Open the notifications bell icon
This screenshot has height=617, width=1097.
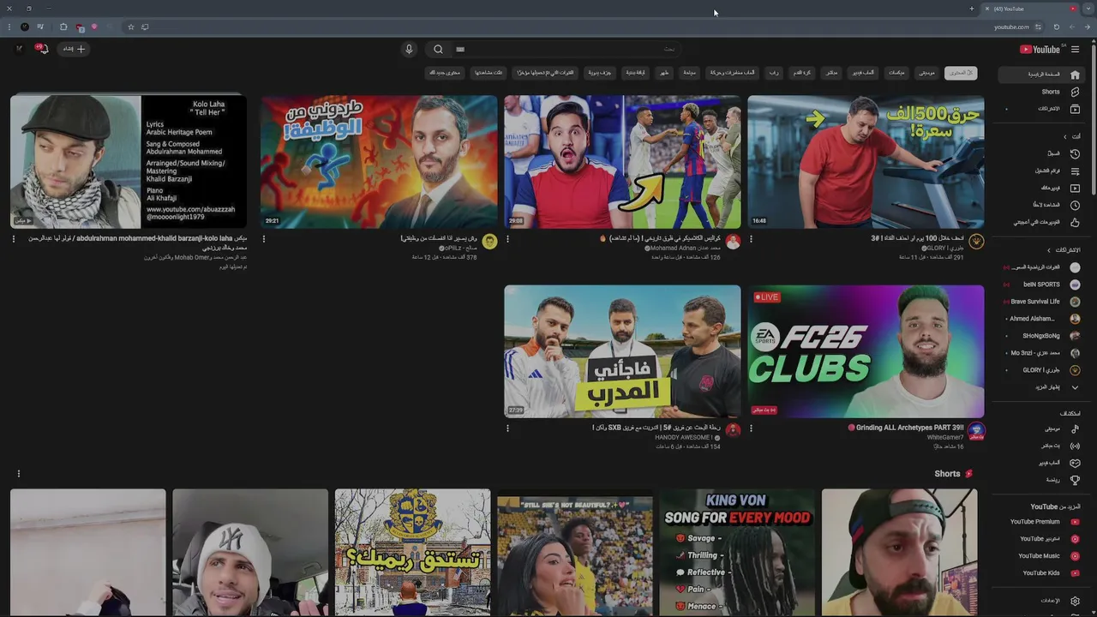42,49
